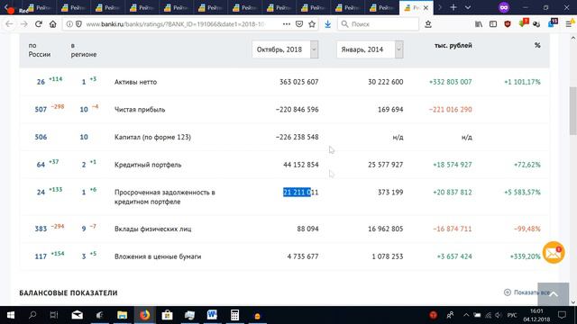This screenshot has width=577, height=324.
Task: Open Капитал (по форме 123) indicator
Action: pos(152,137)
